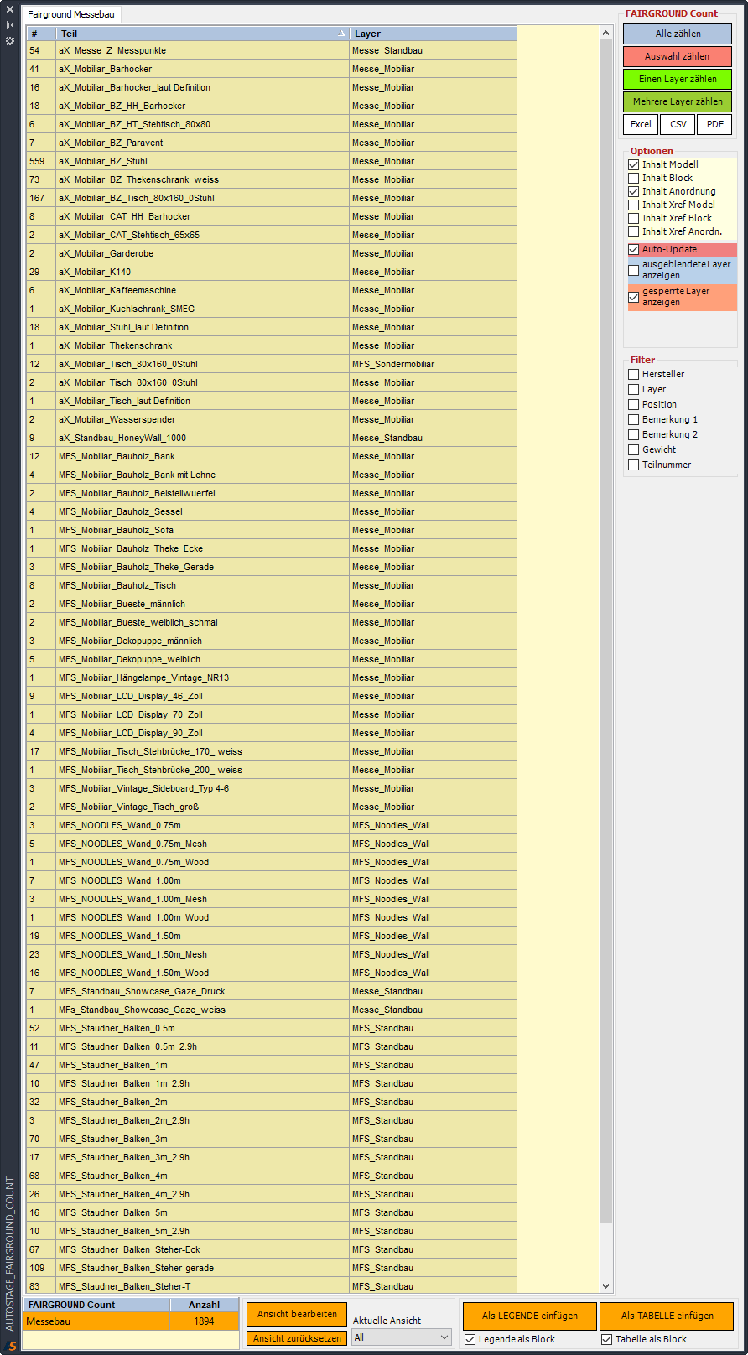Disable the Auto-Update checkbox
This screenshot has height=1355, width=748.
point(634,250)
